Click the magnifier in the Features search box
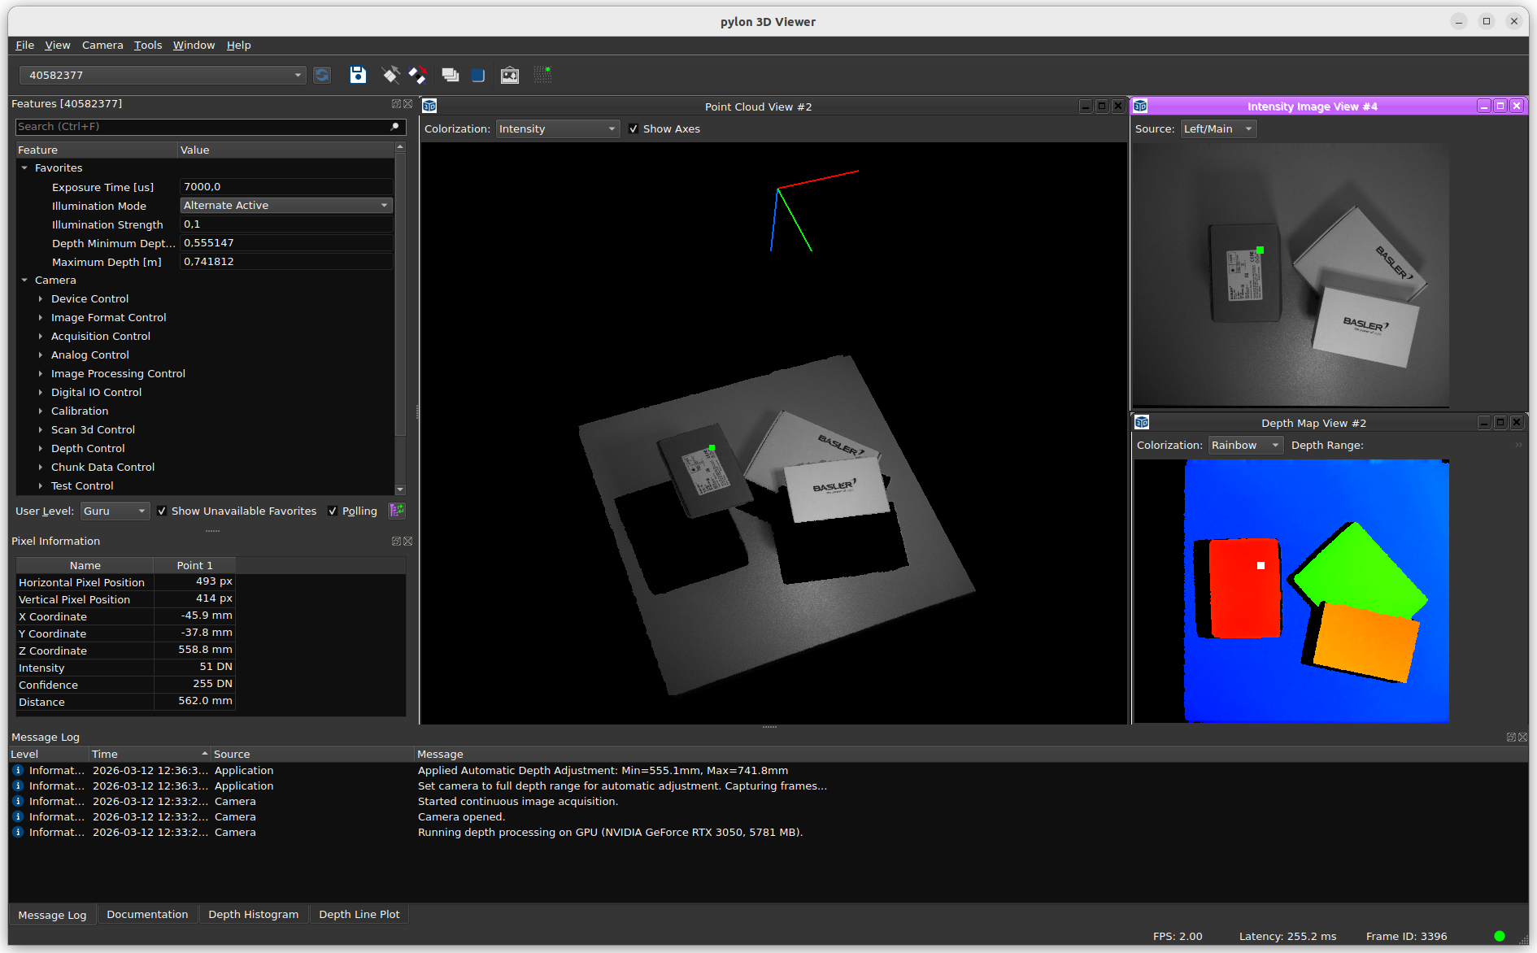The width and height of the screenshot is (1537, 953). [x=394, y=127]
